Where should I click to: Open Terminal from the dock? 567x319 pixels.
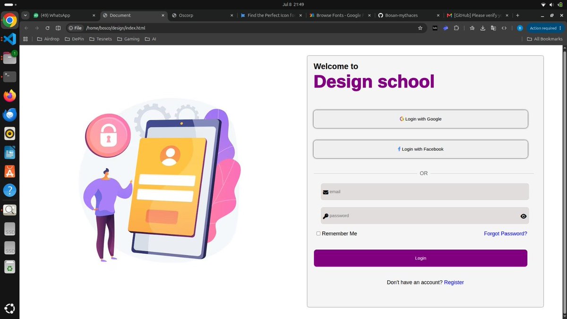9,77
